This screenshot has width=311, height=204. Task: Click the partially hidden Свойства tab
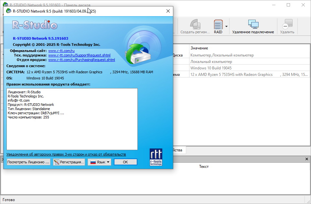tap(179, 150)
